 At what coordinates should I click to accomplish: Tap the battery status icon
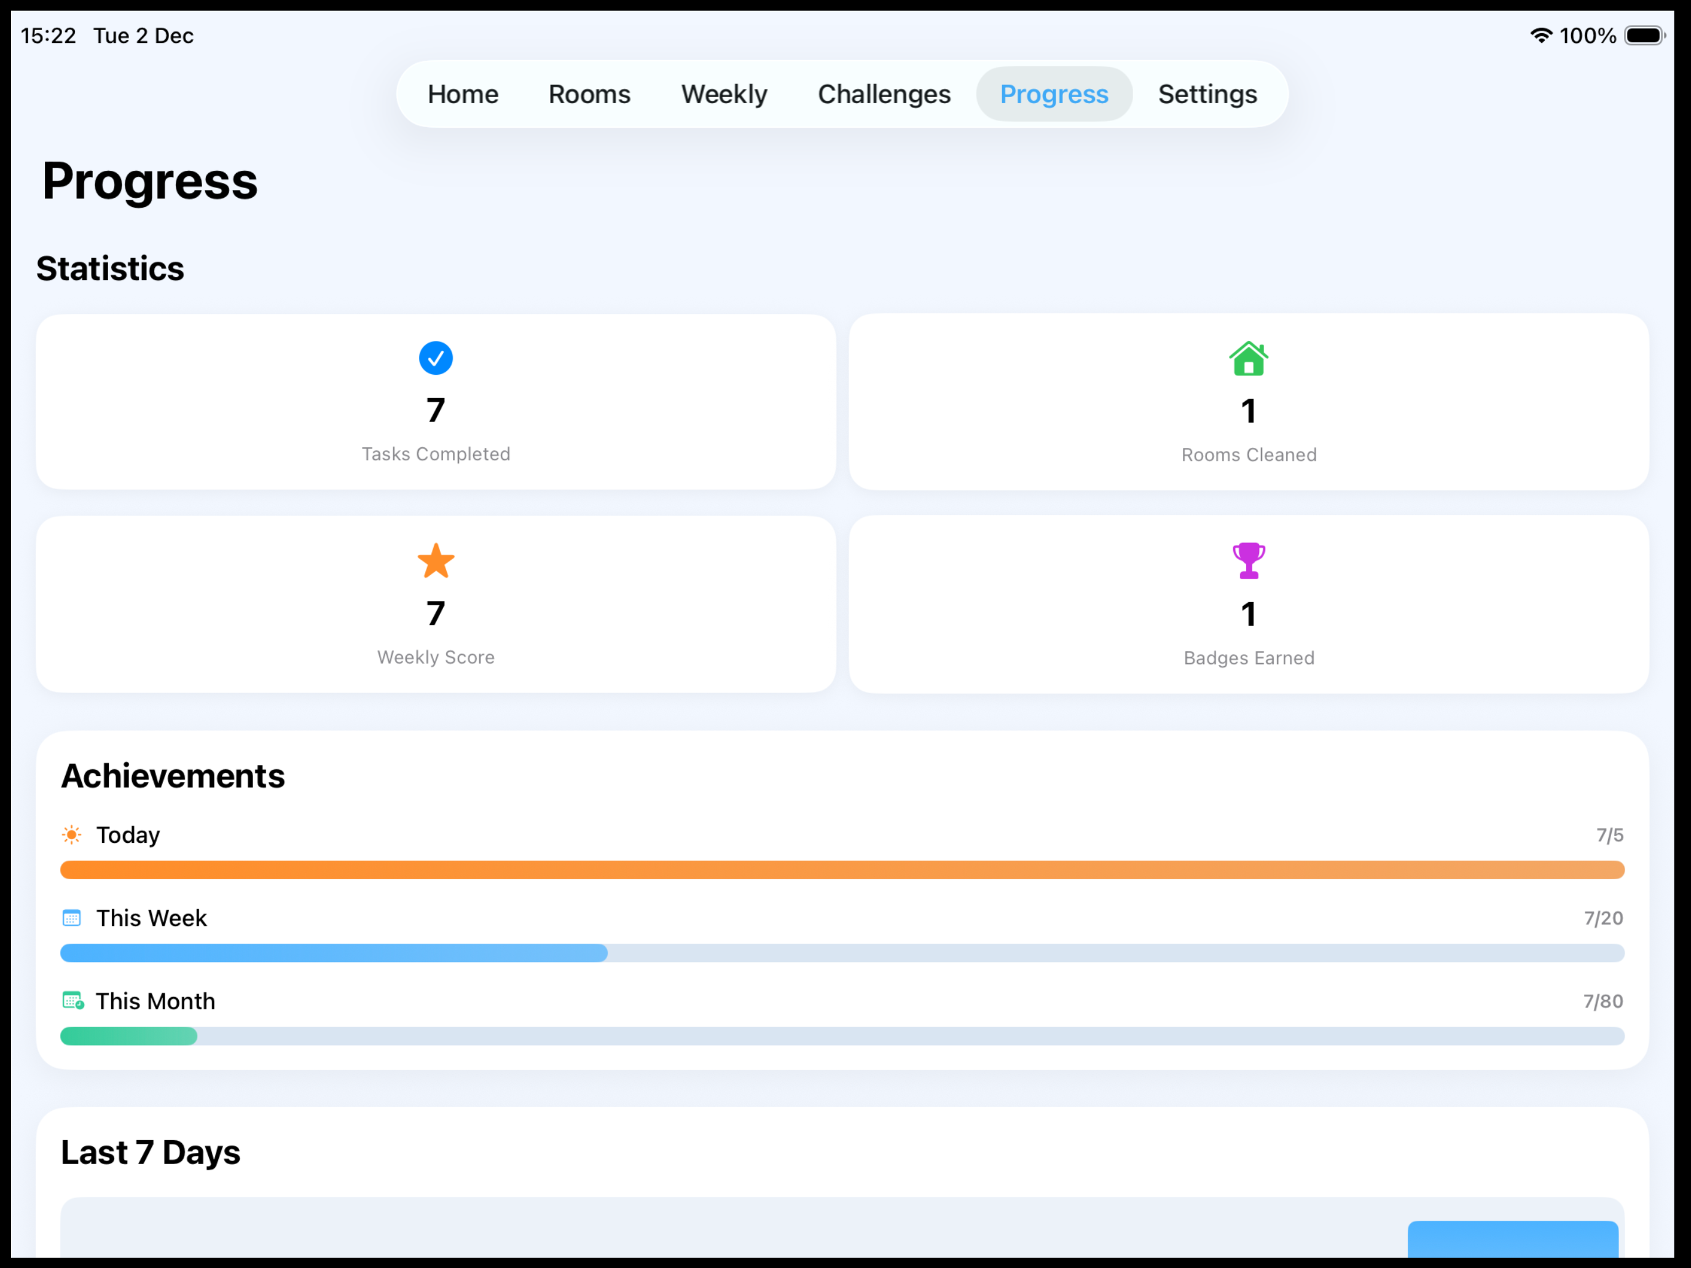(1644, 35)
